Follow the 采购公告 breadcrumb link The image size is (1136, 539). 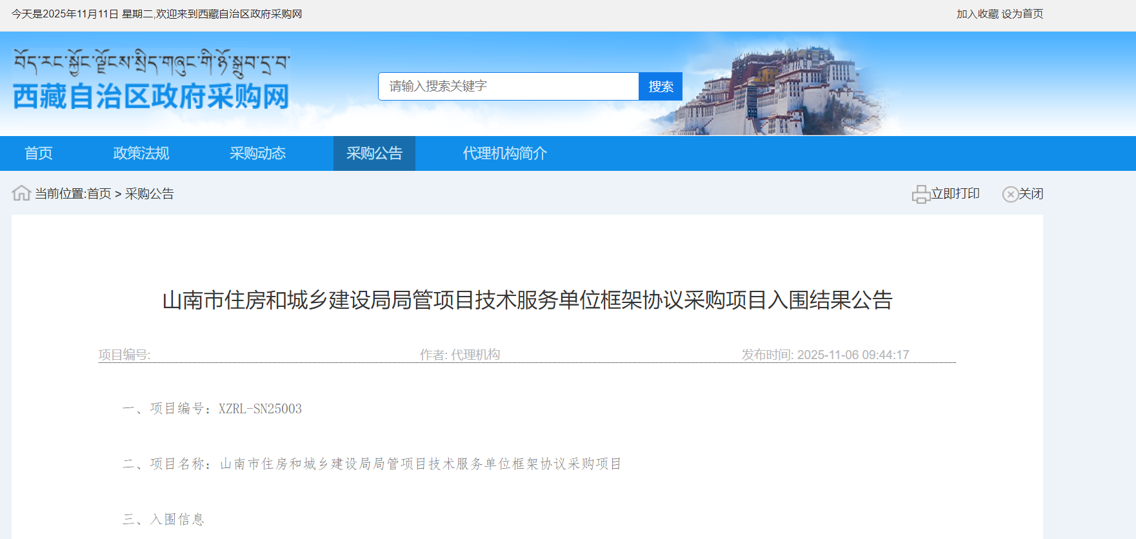150,194
